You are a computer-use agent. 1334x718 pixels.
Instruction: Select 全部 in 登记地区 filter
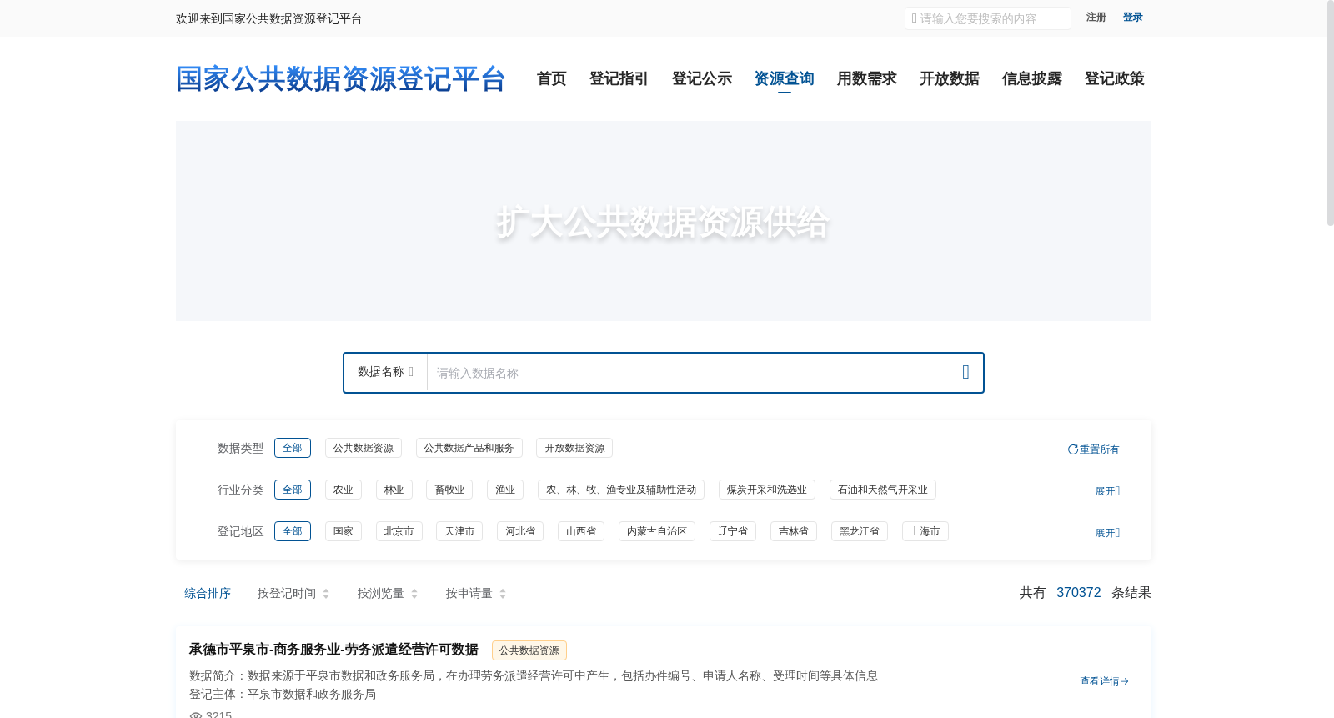tap(293, 531)
